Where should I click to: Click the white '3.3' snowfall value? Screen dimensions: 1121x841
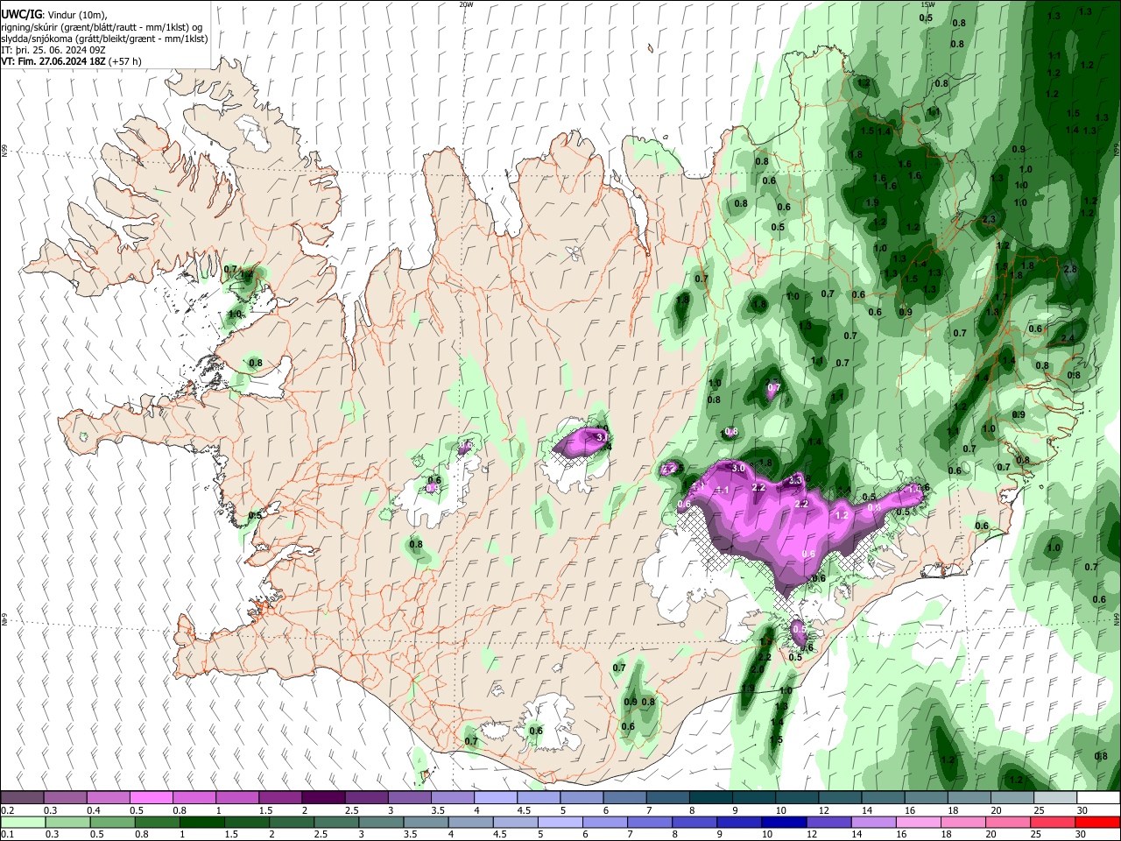coord(795,480)
